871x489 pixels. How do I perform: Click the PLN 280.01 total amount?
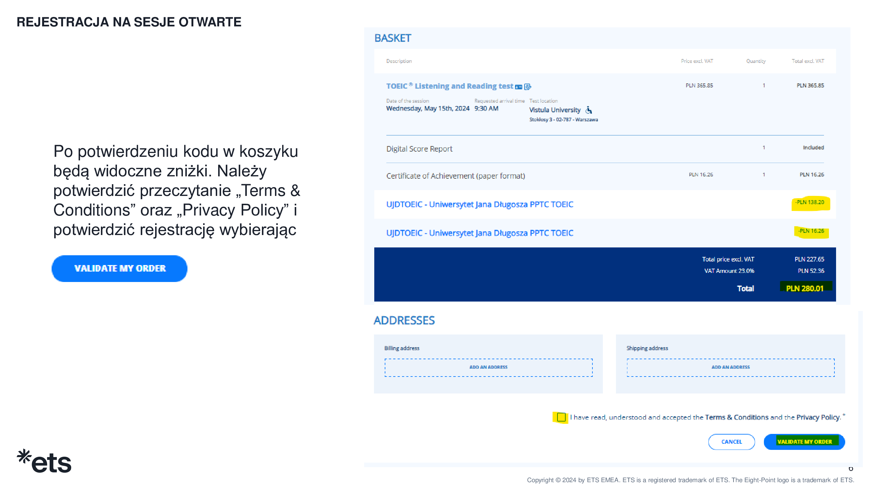[804, 289]
